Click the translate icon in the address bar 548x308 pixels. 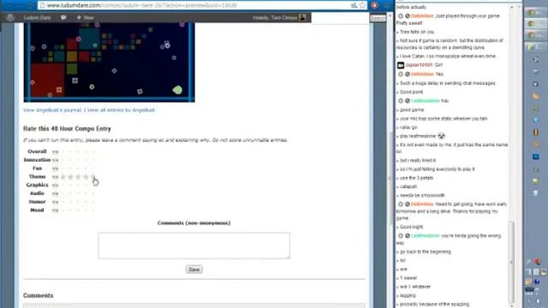click(354, 5)
